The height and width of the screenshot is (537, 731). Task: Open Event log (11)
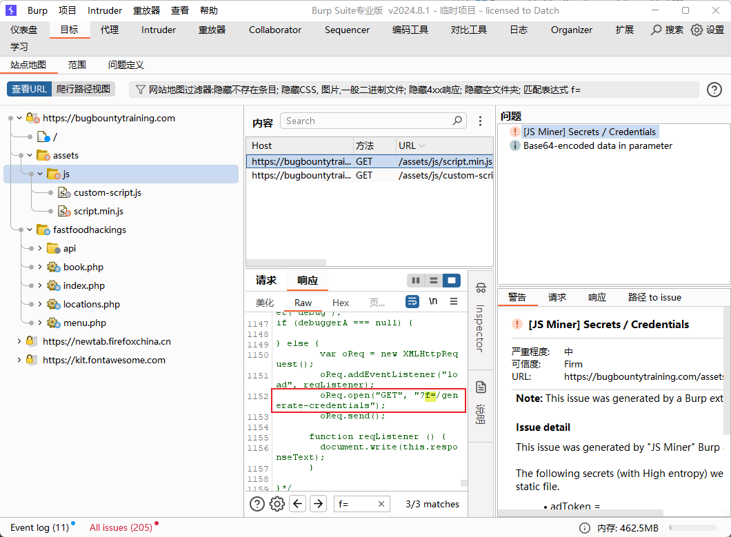point(39,527)
